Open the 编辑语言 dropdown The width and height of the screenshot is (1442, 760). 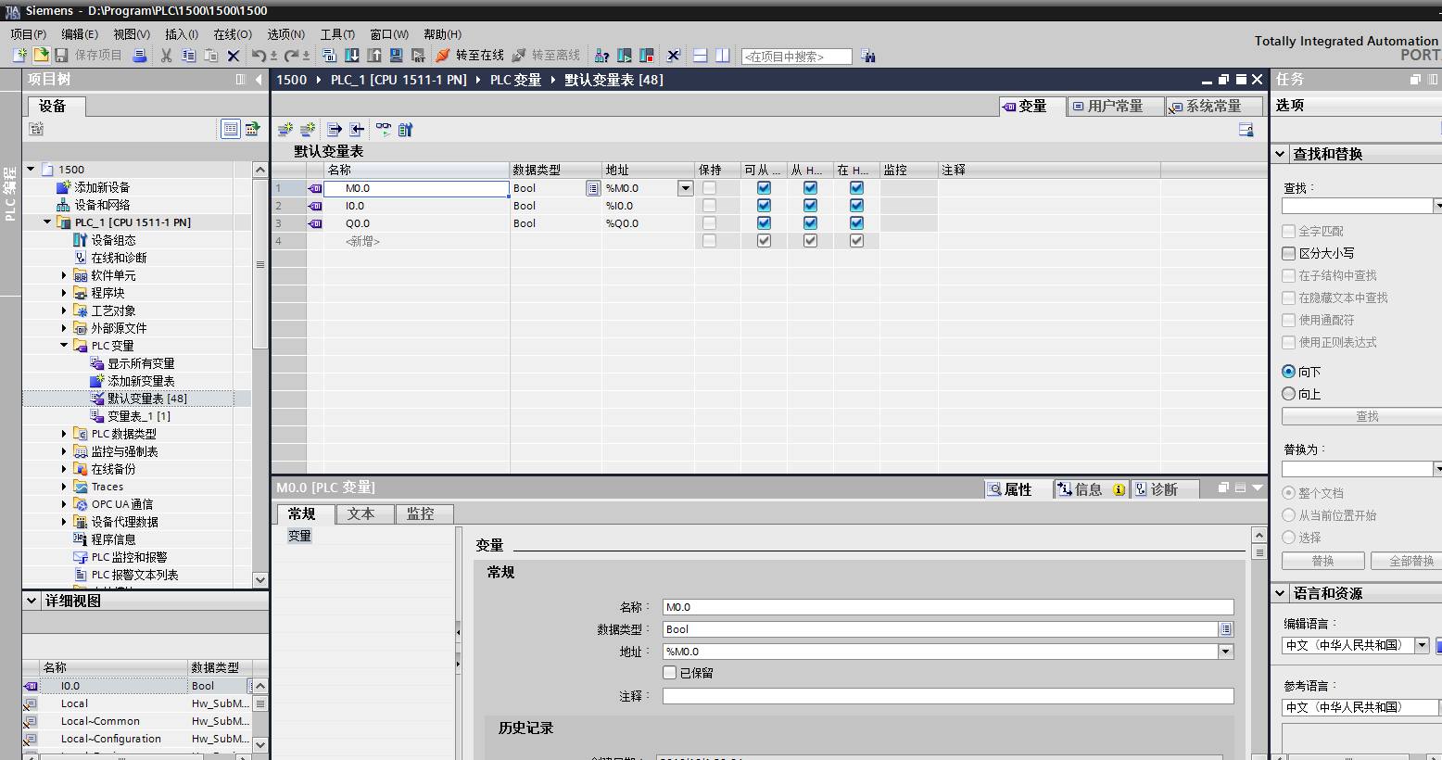[x=1422, y=645]
